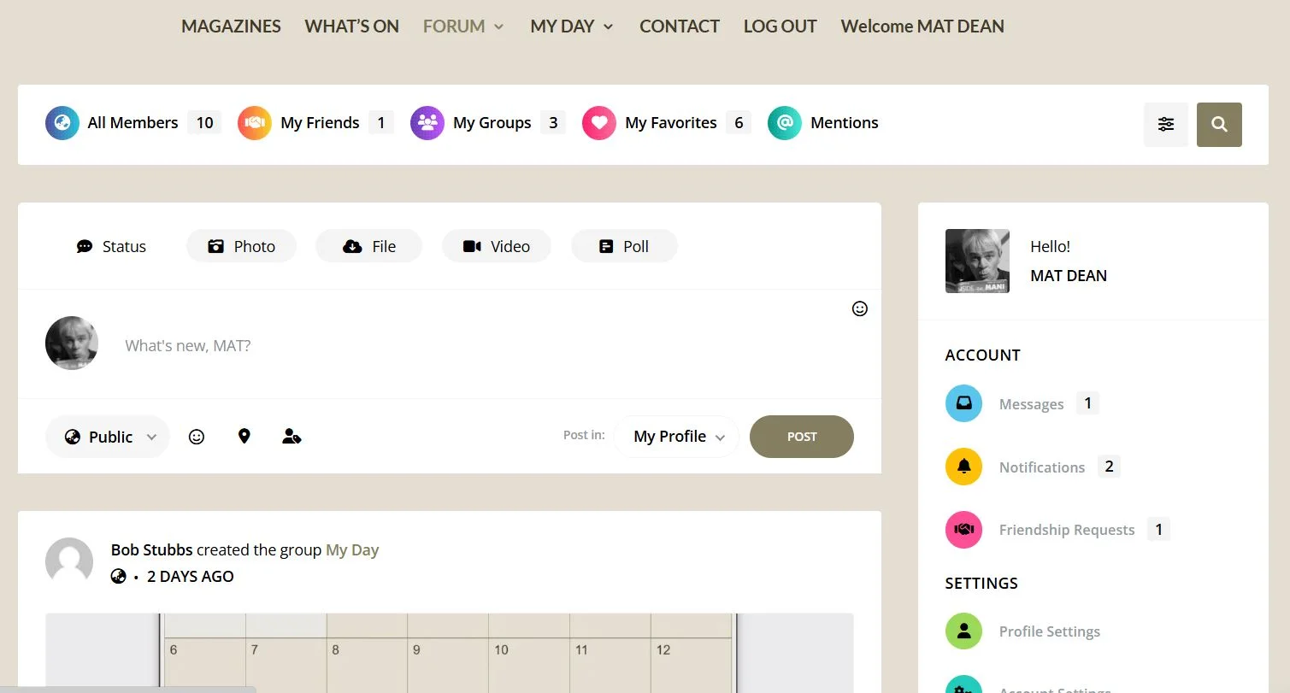
Task: Open the My Day group link
Action: pyautogui.click(x=352, y=550)
